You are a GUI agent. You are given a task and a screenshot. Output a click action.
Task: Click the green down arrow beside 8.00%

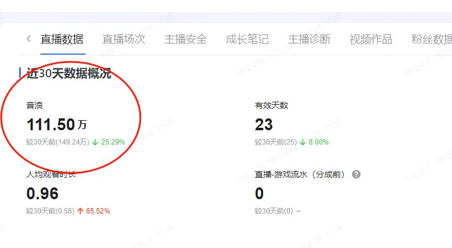click(303, 142)
